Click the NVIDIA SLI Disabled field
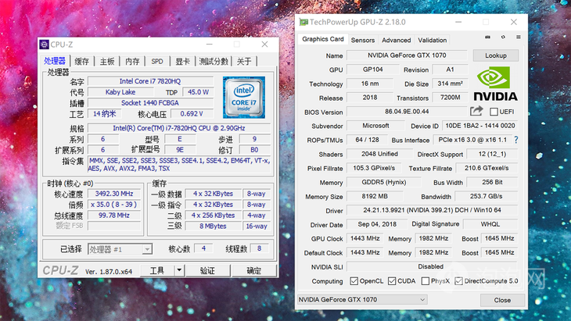This screenshot has height=321, width=571. [432, 266]
